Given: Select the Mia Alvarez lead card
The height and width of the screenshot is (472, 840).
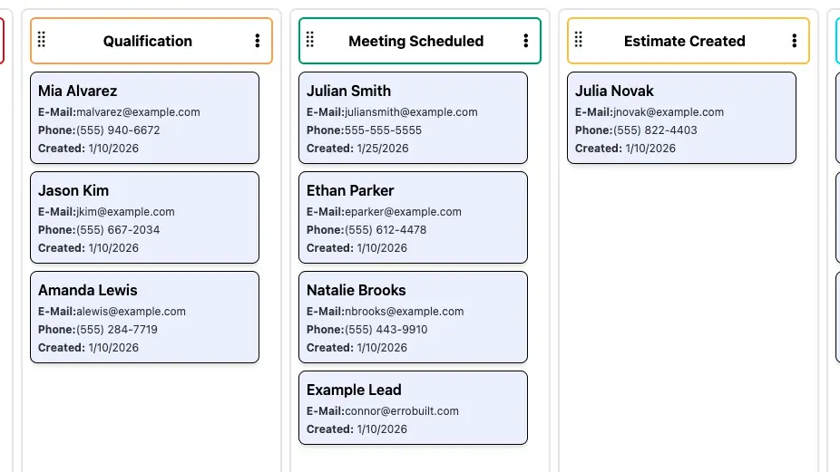Looking at the screenshot, I should click(144, 118).
